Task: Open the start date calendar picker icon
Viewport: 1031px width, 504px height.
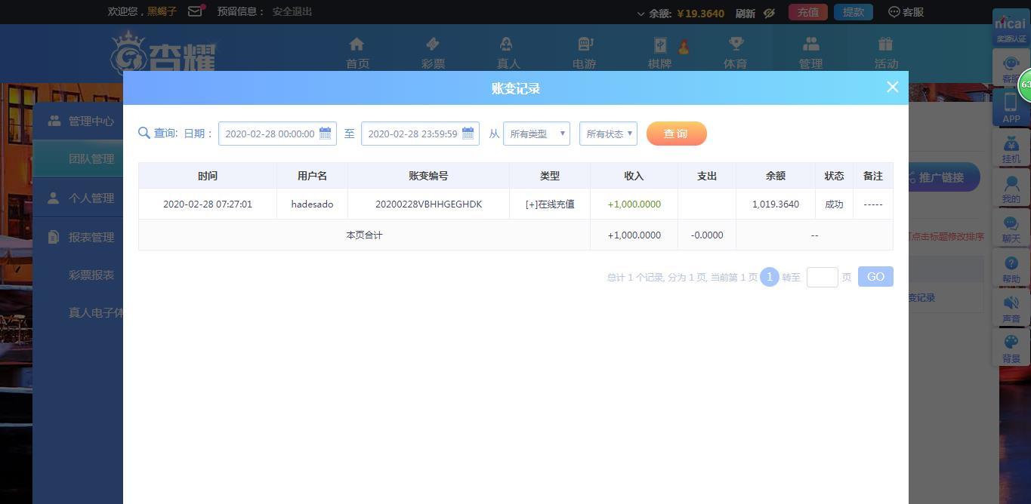Action: coord(325,134)
